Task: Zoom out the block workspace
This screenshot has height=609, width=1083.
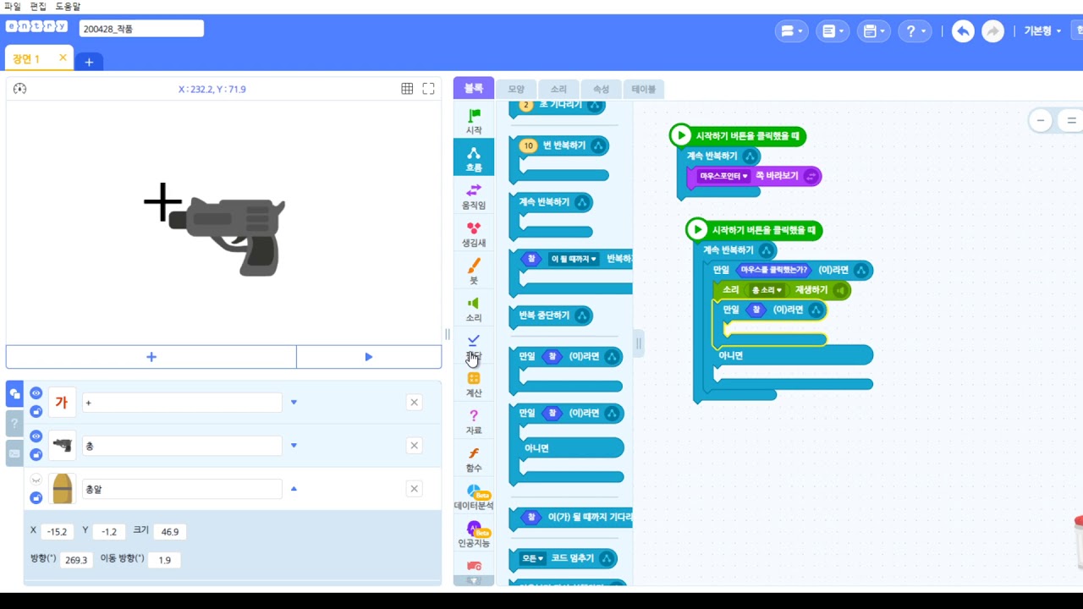Action: tap(1041, 121)
